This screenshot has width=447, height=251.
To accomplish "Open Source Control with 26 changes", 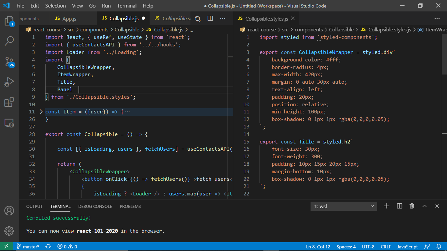I will 9,61.
